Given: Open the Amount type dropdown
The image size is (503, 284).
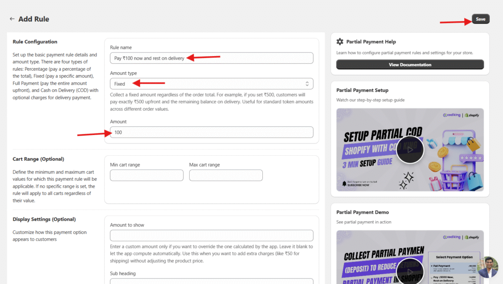Looking at the screenshot, I should [x=211, y=84].
